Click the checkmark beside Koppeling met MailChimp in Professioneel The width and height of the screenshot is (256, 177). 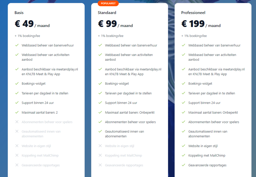(x=184, y=155)
